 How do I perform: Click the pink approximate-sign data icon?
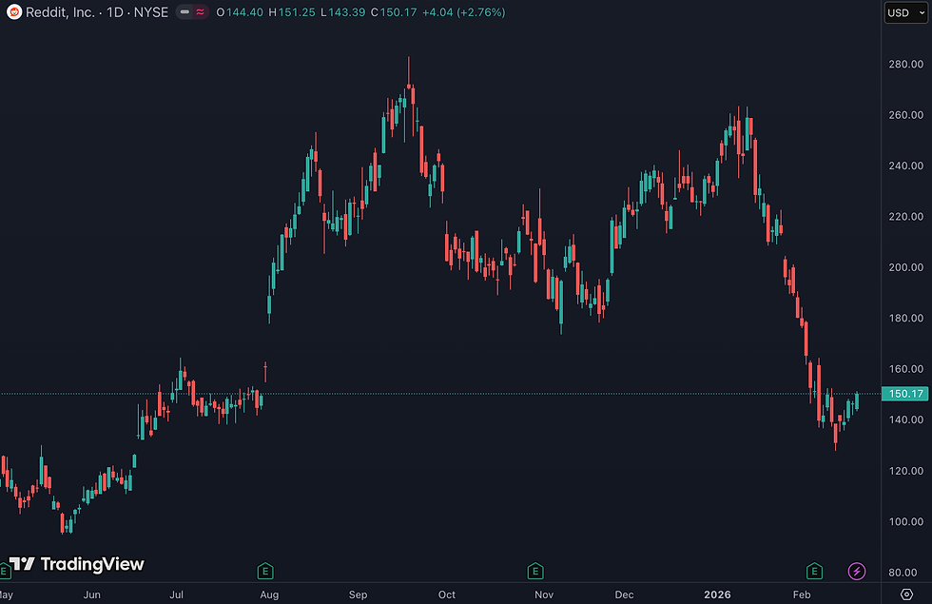click(201, 11)
